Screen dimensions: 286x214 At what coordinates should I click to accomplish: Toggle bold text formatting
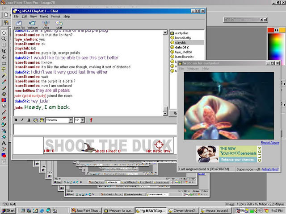click(x=16, y=120)
